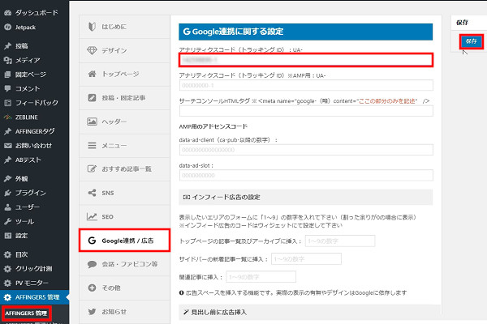487x324 pixels.
Task: Click the インフィード広告の設定 section header
Action: tap(306, 197)
